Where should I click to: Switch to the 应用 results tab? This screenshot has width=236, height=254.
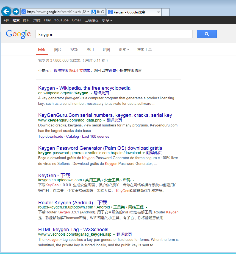90,50
